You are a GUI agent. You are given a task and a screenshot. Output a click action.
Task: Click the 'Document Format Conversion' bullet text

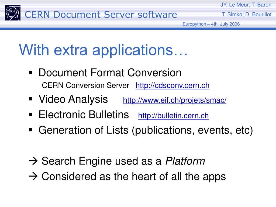point(110,73)
